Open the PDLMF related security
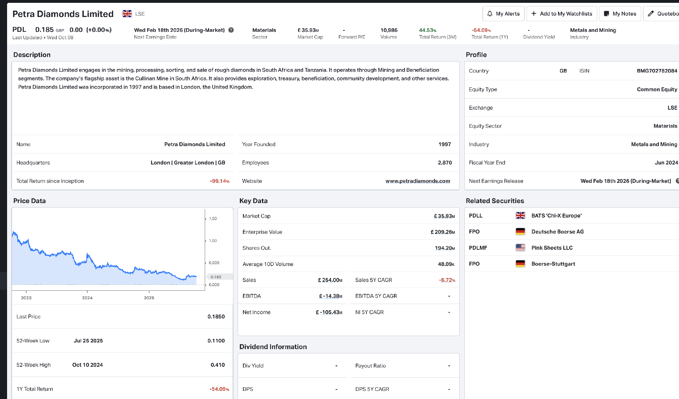679x399 pixels. pyautogui.click(x=478, y=248)
